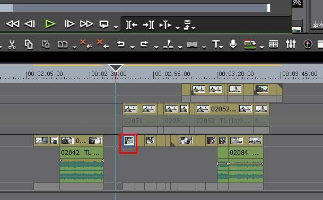Click rubber band point at 02042 clip start
The image size is (323, 200).
point(60,160)
